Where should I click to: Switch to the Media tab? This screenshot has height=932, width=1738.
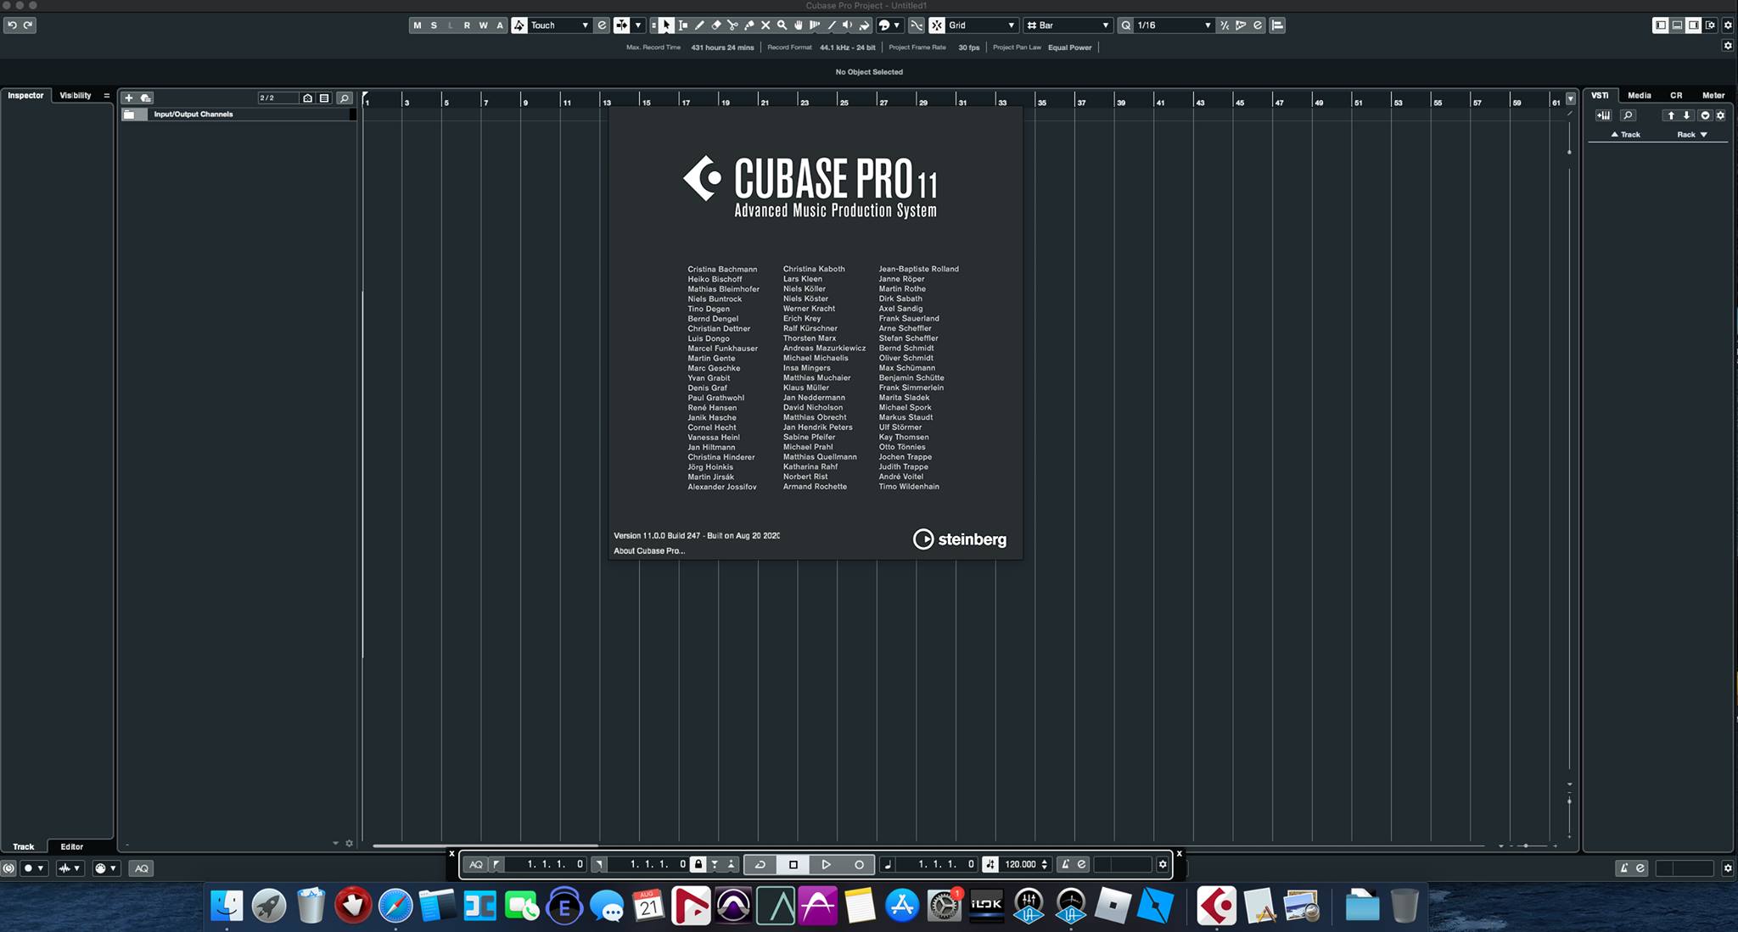1639,95
